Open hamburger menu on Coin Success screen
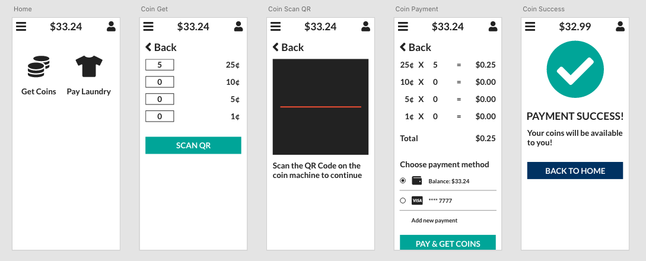646x261 pixels. (530, 27)
